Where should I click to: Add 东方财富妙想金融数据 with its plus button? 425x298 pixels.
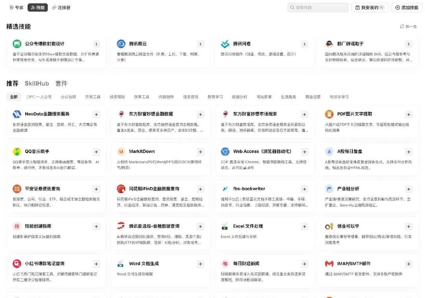(200, 114)
